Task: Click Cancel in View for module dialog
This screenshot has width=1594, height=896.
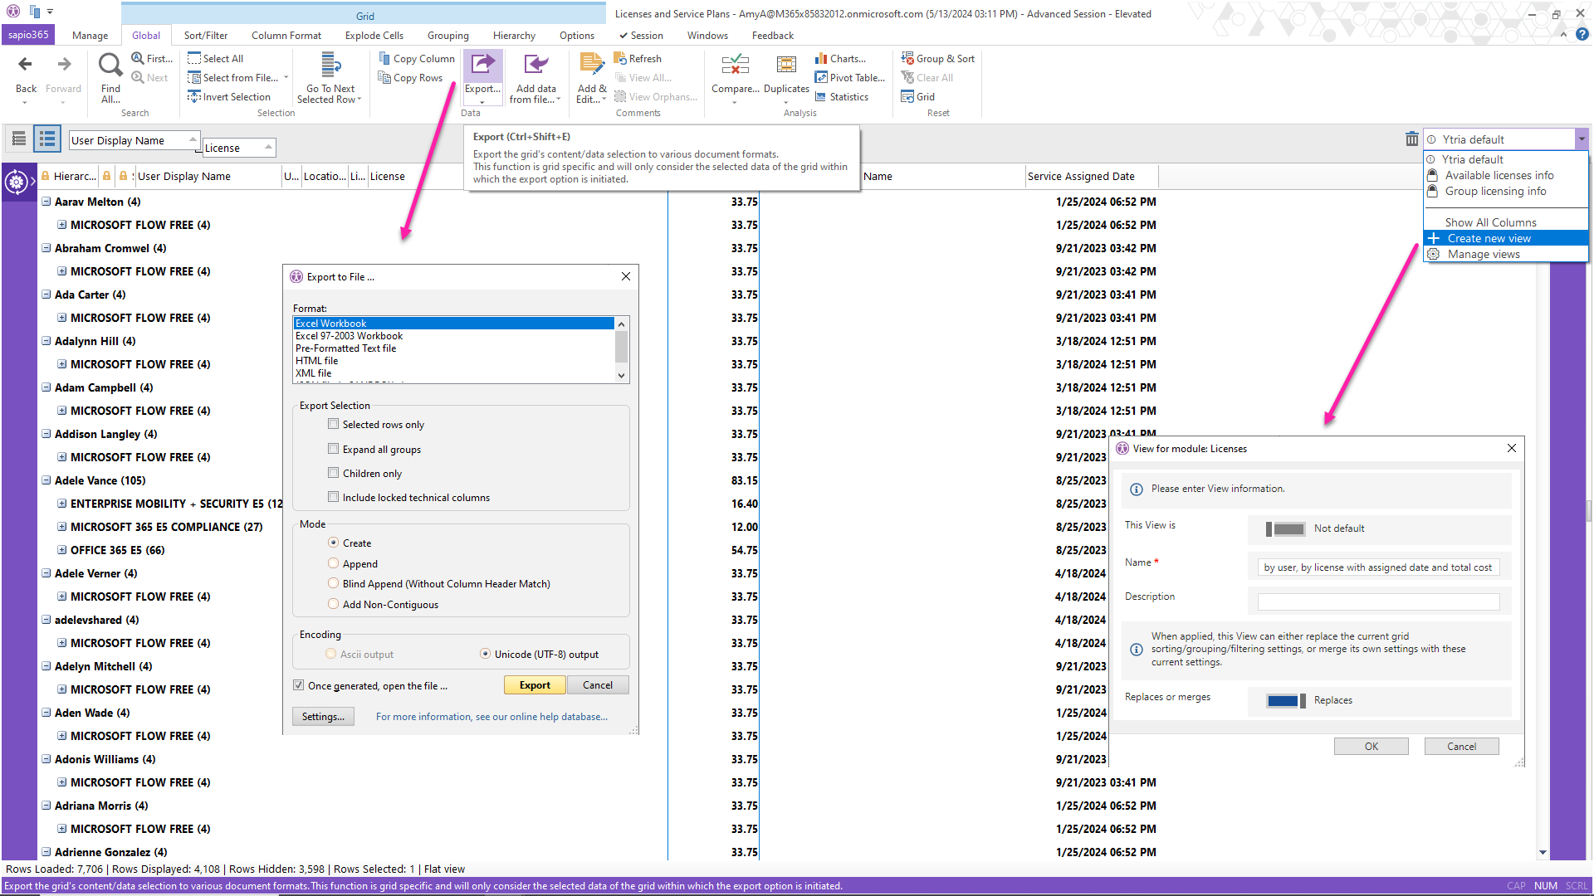Action: pyautogui.click(x=1462, y=747)
